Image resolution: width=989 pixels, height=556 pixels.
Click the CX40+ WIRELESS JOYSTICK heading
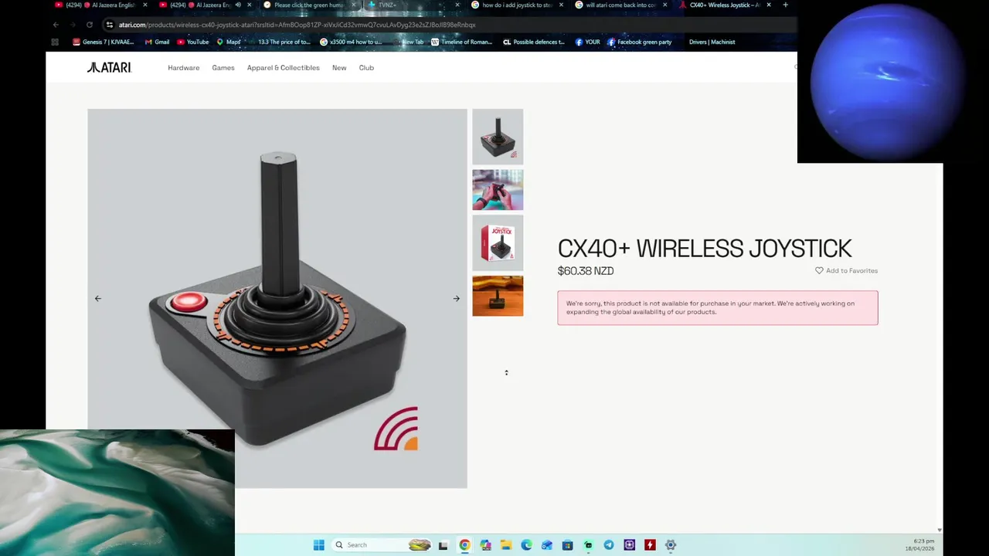click(x=705, y=249)
